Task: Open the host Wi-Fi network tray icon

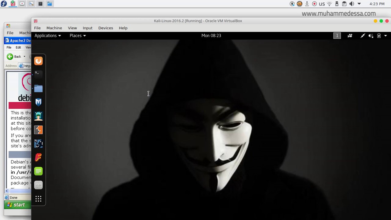Action: 329,4
